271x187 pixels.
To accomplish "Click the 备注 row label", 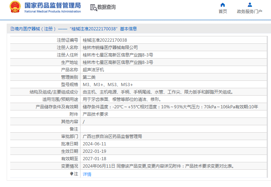I will coord(74,129).
